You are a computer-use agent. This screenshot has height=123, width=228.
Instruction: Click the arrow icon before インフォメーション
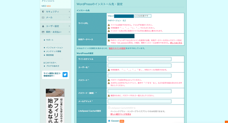[x=44, y=48]
